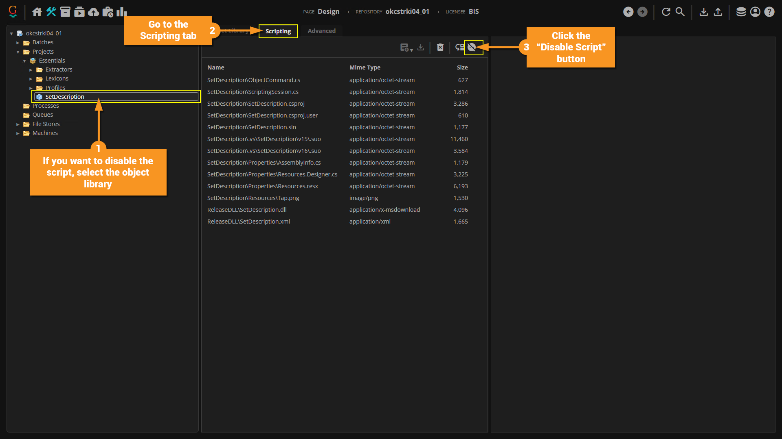Open the help question mark icon
The width and height of the screenshot is (782, 439).
tap(769, 12)
